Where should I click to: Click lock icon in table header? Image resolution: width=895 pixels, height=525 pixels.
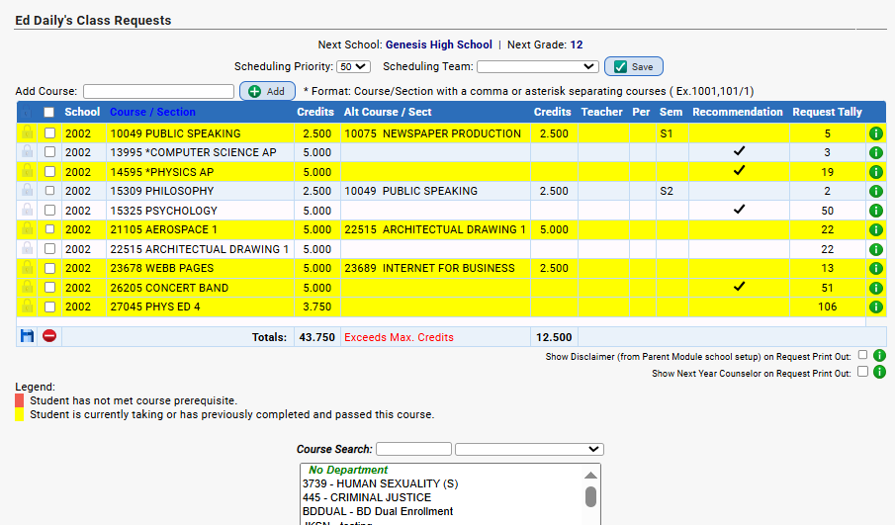click(x=27, y=112)
